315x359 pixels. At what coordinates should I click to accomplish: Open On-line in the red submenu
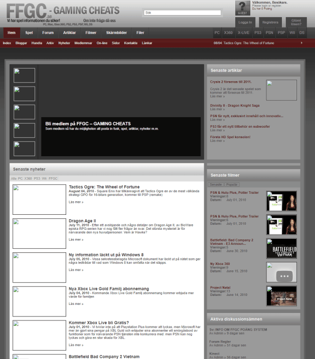[102, 43]
